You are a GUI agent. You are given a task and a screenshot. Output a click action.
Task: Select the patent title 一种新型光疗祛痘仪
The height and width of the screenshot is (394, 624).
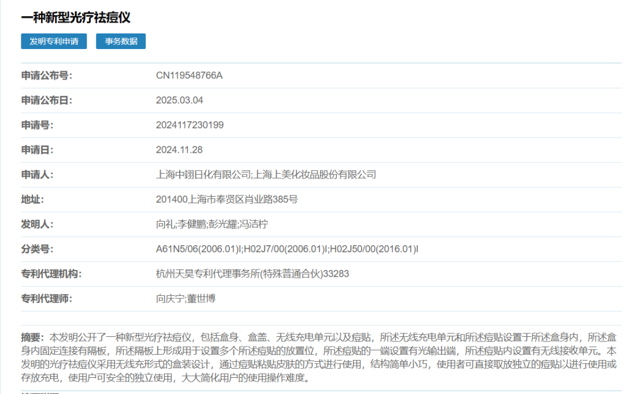pyautogui.click(x=76, y=17)
